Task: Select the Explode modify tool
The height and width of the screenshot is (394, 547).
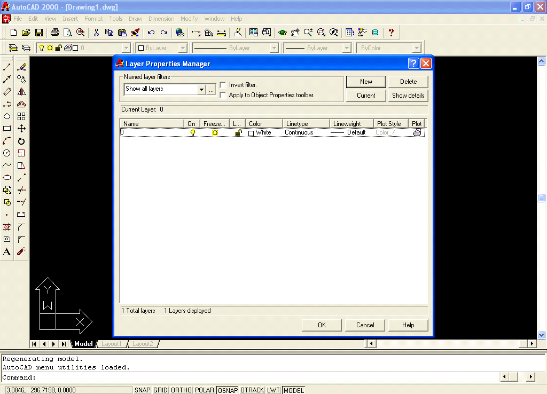Action: [21, 251]
